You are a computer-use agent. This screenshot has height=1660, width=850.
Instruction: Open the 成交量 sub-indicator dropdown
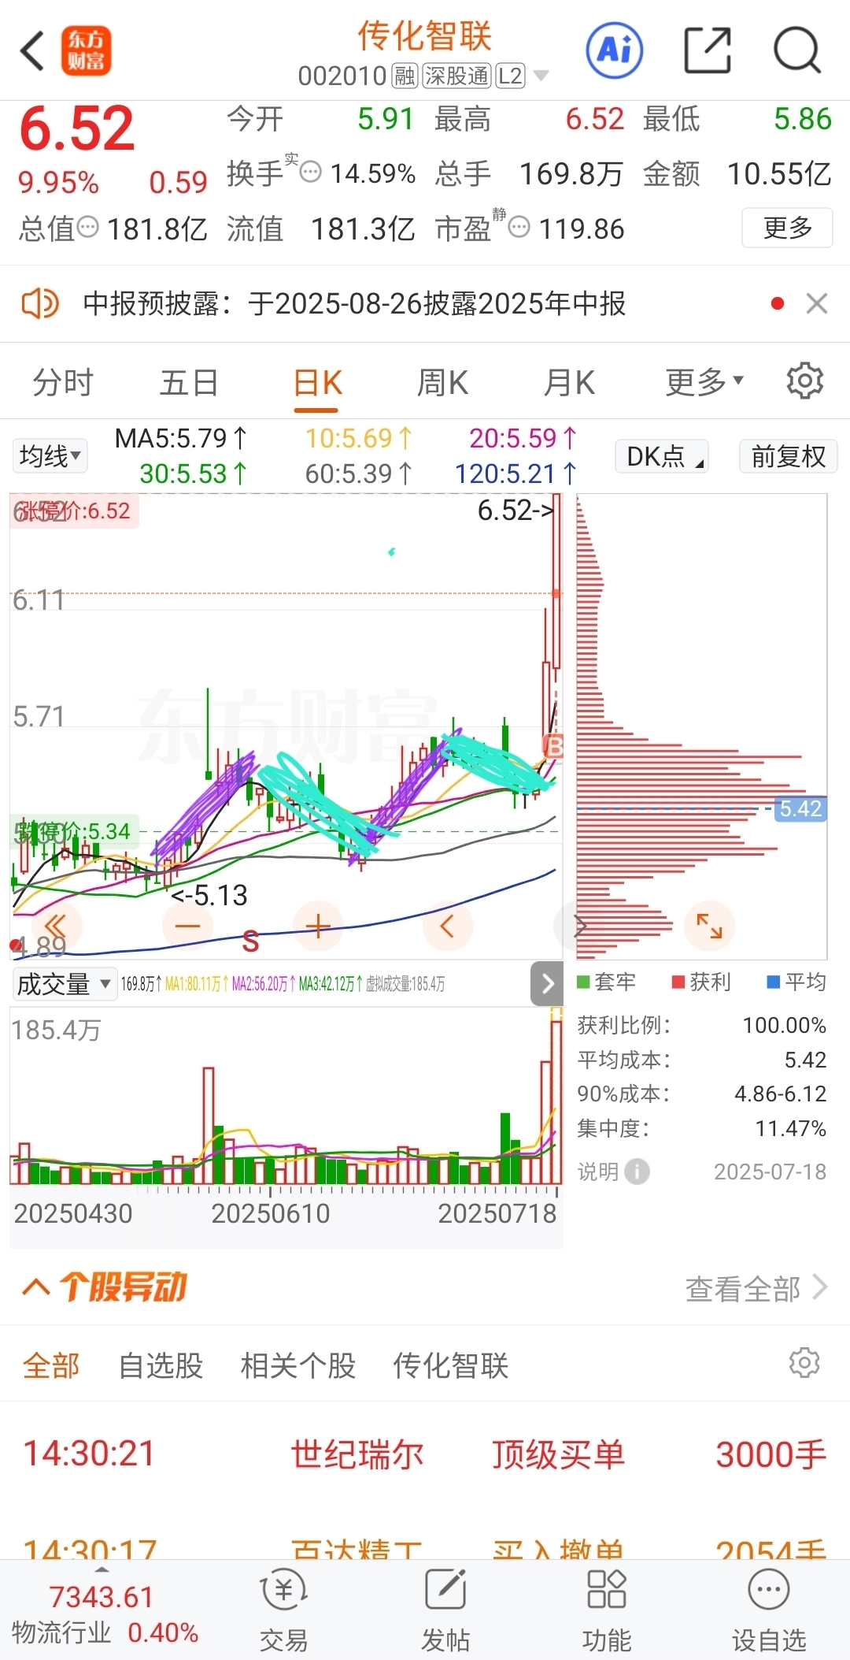(65, 984)
